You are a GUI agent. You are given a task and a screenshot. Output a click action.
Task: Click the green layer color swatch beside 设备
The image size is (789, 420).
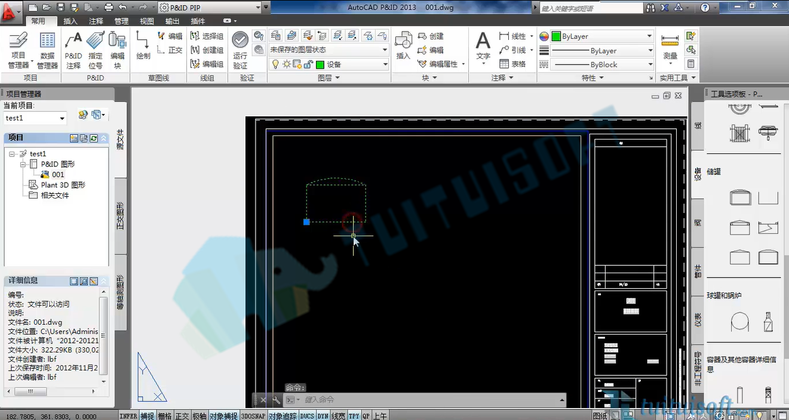click(320, 64)
